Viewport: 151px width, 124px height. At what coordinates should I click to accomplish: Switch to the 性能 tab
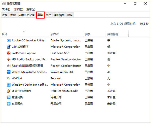coord(13,15)
